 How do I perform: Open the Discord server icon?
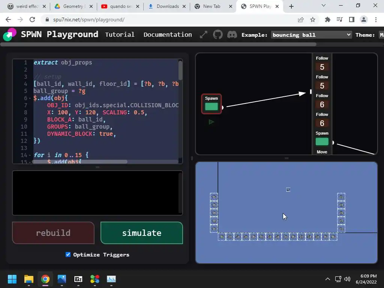click(232, 34)
